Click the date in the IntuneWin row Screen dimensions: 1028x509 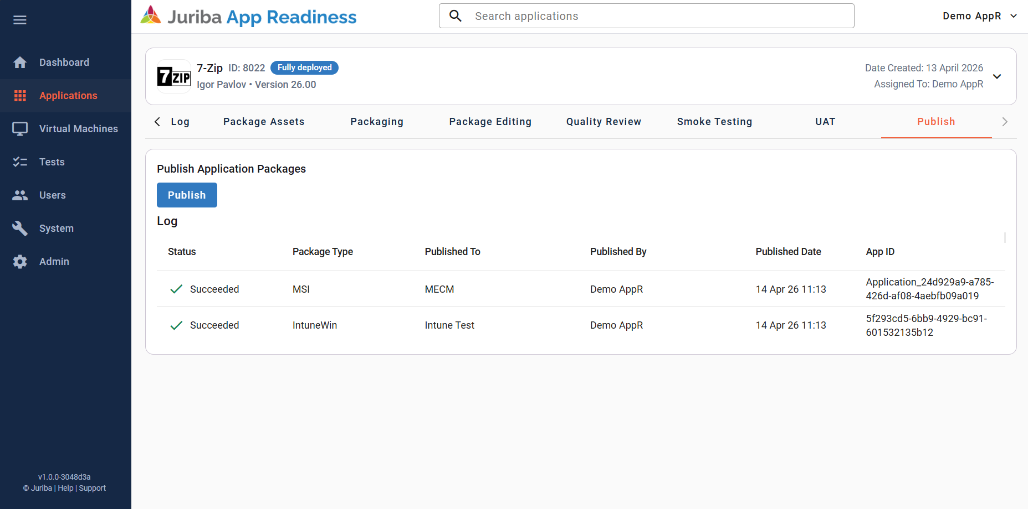coord(791,325)
